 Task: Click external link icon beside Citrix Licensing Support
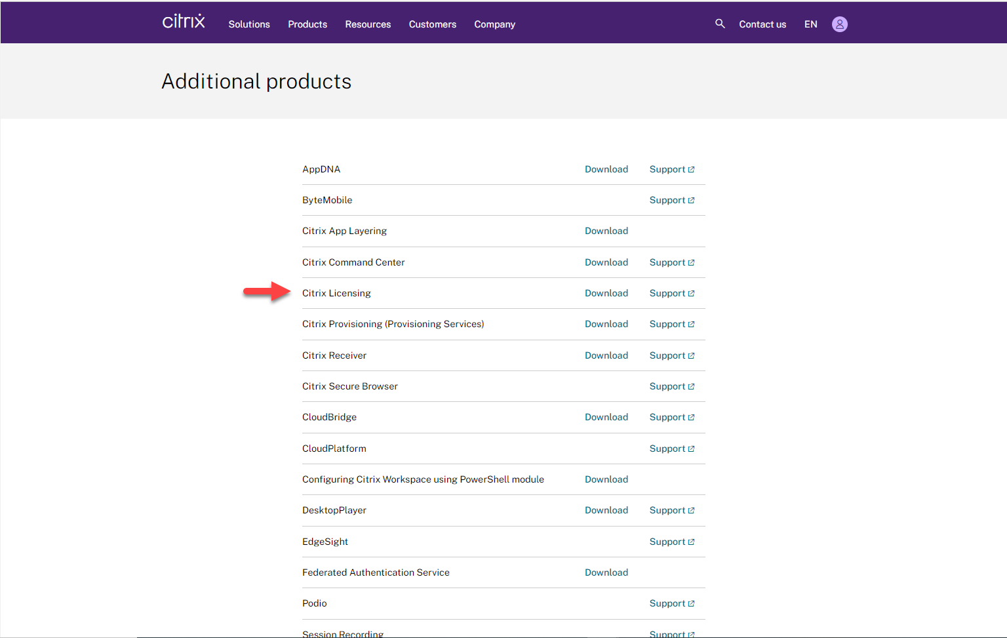691,294
